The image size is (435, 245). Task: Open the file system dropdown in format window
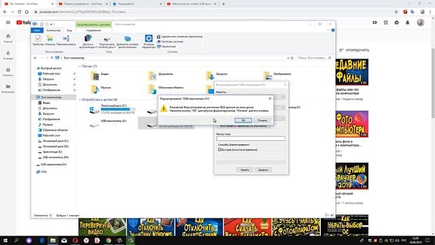point(283,108)
